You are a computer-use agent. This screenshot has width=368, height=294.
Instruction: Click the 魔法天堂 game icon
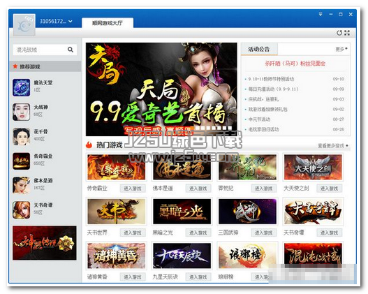22,87
